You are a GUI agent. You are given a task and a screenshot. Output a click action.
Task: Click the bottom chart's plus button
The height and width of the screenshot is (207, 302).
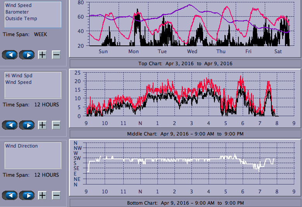tap(42, 195)
